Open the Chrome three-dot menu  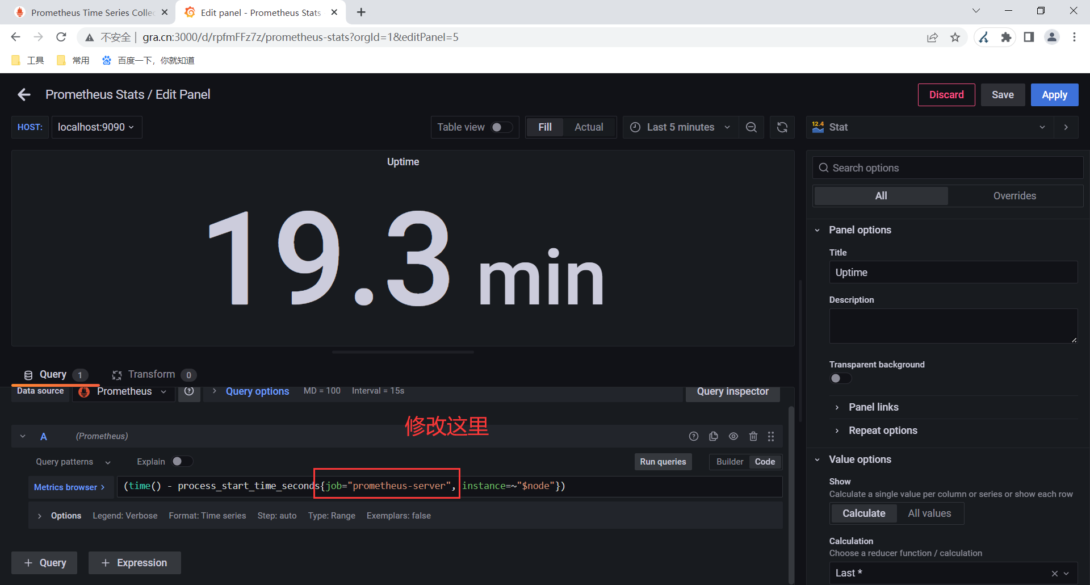click(x=1074, y=37)
